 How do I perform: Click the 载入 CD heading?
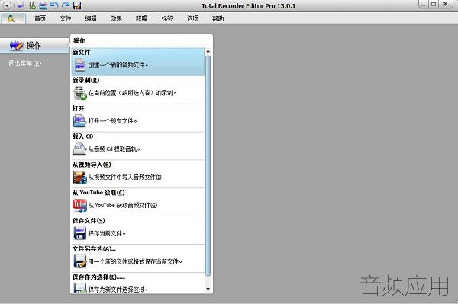click(83, 136)
